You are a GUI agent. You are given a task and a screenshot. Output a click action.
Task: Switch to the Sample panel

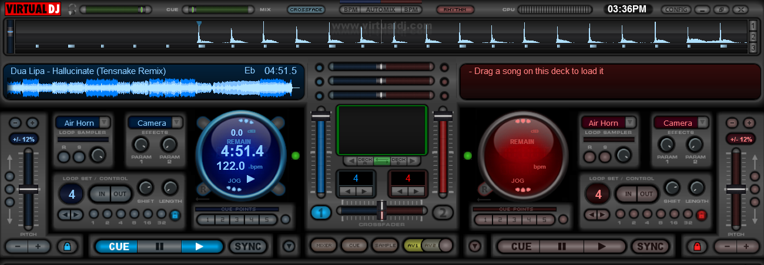[x=386, y=246]
